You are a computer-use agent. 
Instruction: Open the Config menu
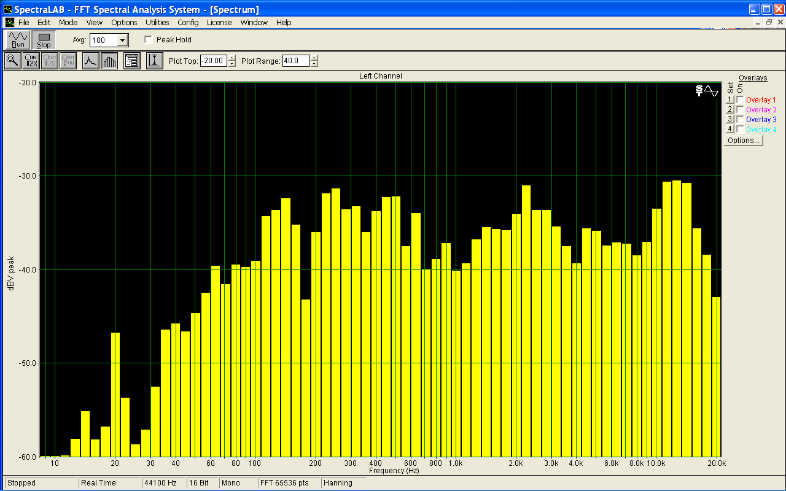click(188, 22)
